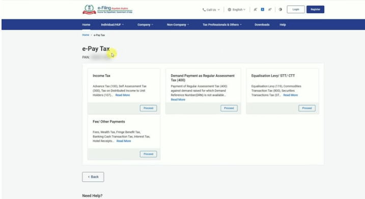Click the e-Filing portal logo
Screen dimensions: 365x199
[107, 10]
